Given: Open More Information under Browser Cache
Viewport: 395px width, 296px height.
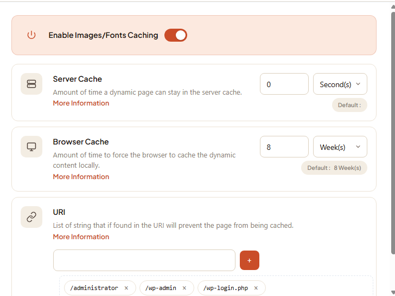Looking at the screenshot, I should click(x=81, y=177).
